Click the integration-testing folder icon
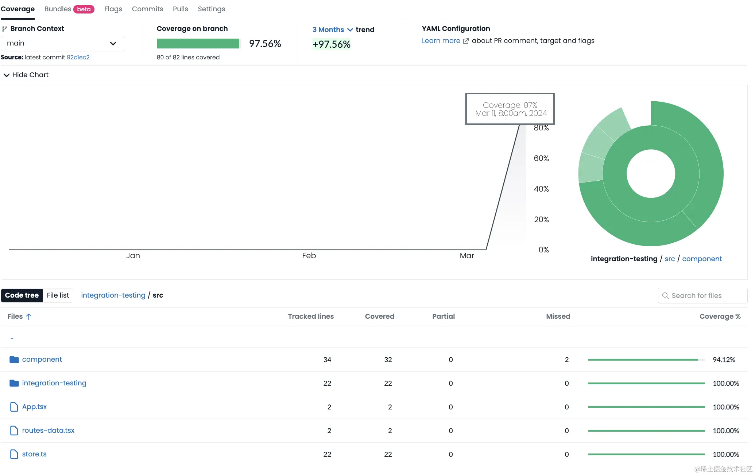This screenshot has height=475, width=755. 14,383
